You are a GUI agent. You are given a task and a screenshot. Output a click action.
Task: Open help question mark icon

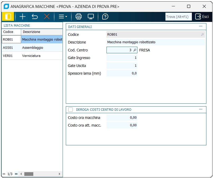tap(105, 17)
